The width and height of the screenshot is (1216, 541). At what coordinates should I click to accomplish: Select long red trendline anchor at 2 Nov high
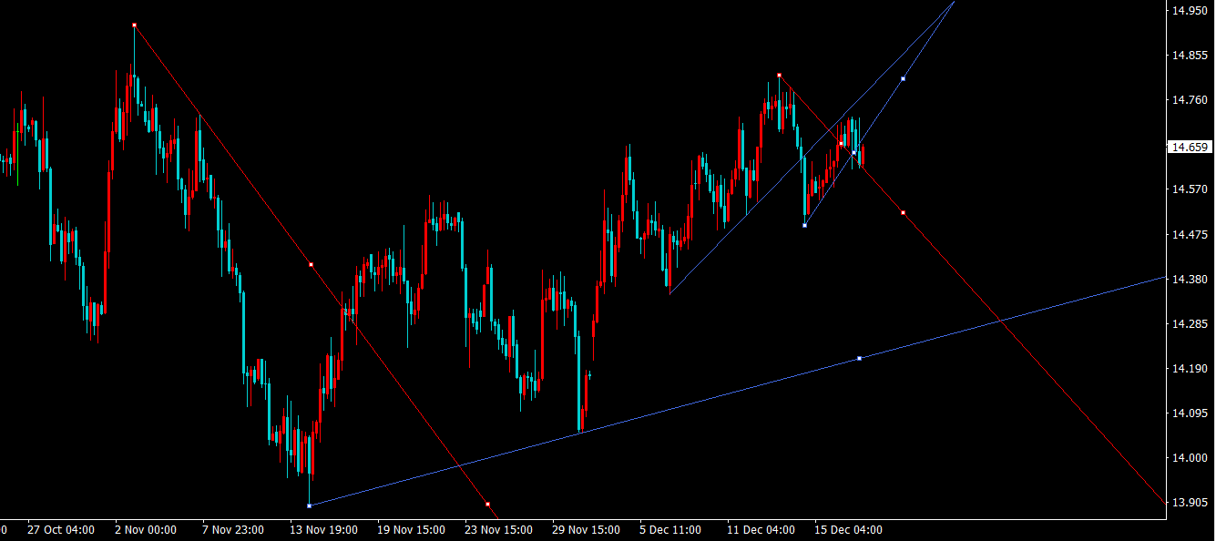click(134, 25)
